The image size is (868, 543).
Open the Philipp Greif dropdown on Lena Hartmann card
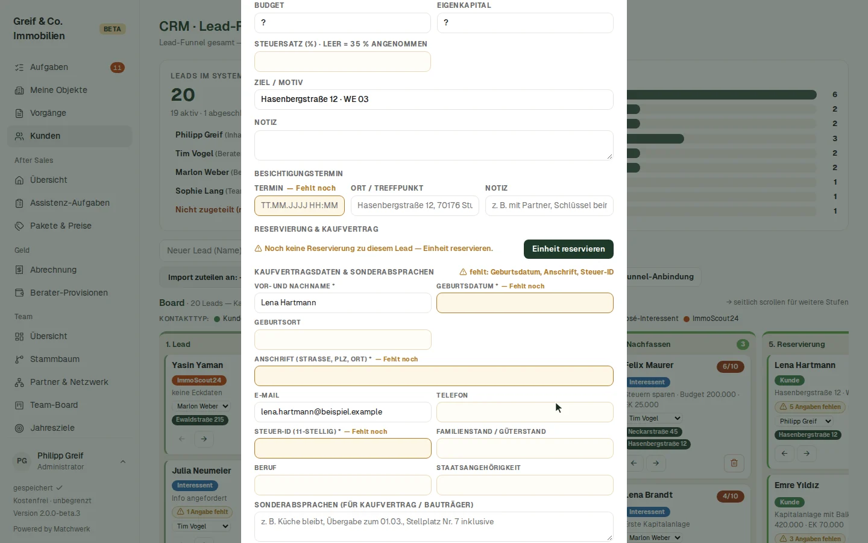[804, 421]
